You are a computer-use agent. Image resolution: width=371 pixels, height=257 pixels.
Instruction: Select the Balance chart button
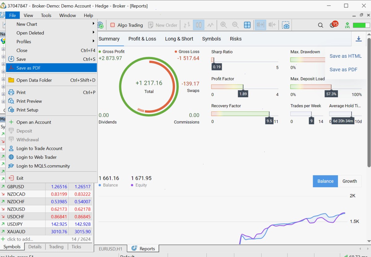[325, 181]
